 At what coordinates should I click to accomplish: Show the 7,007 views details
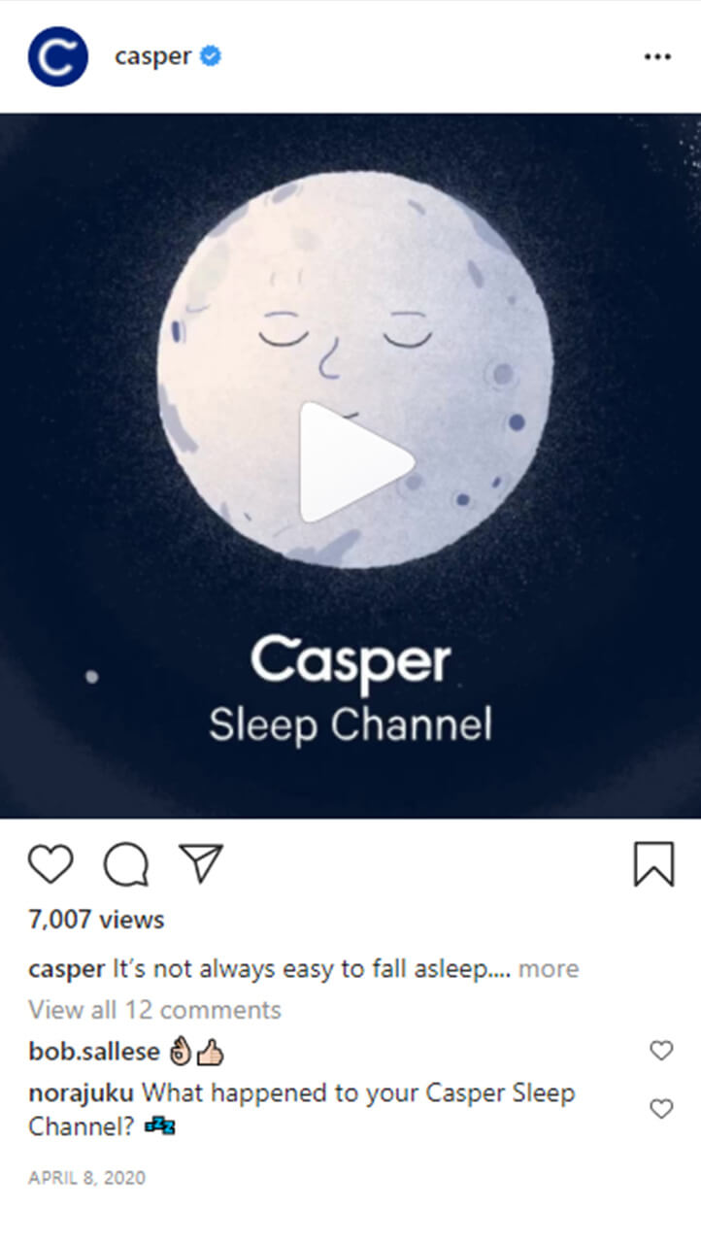point(96,920)
